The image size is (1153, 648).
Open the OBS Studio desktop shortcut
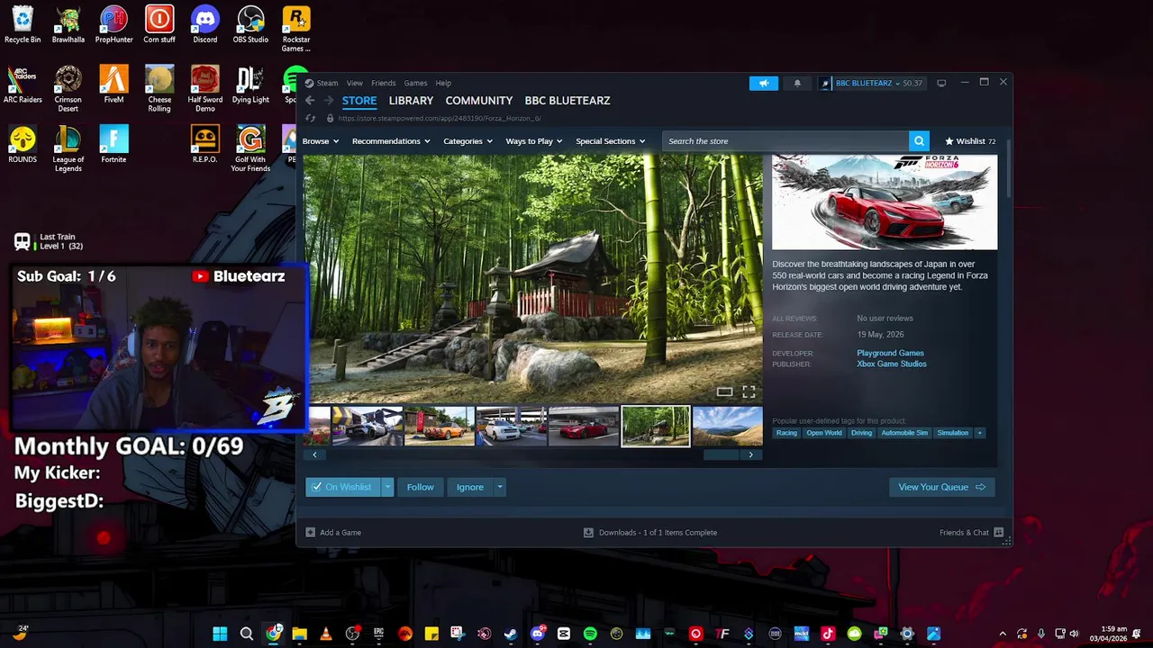(250, 24)
